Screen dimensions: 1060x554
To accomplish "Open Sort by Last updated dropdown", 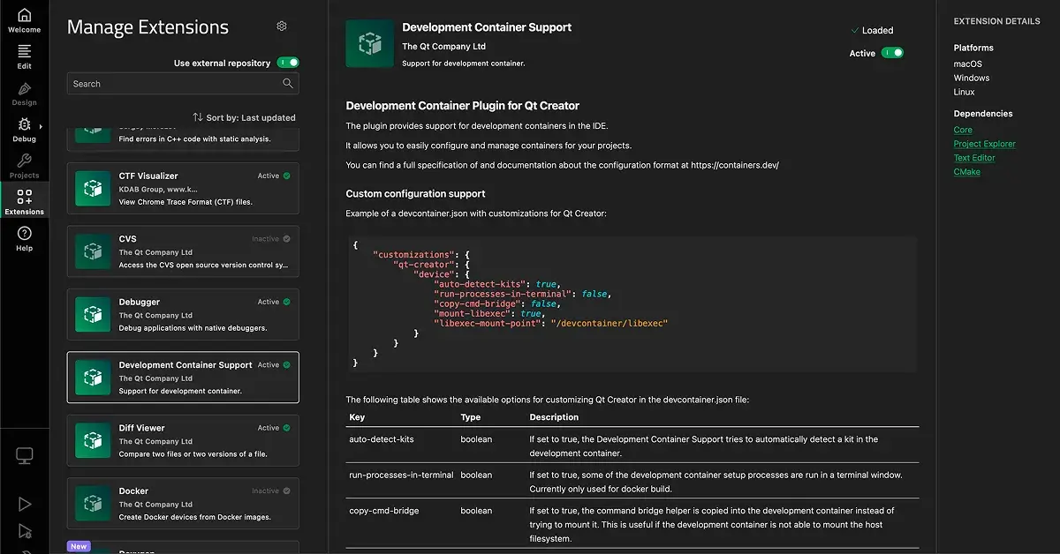I will click(x=244, y=117).
